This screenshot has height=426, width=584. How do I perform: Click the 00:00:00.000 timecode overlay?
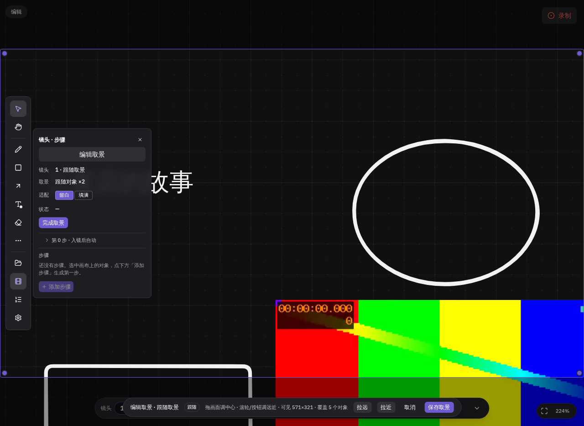[x=315, y=309]
